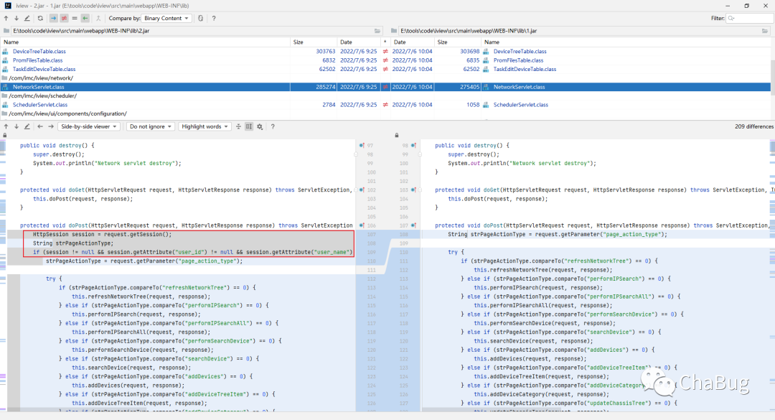775x420 pixels.
Task: Click the Filter search input field
Action: [753, 18]
